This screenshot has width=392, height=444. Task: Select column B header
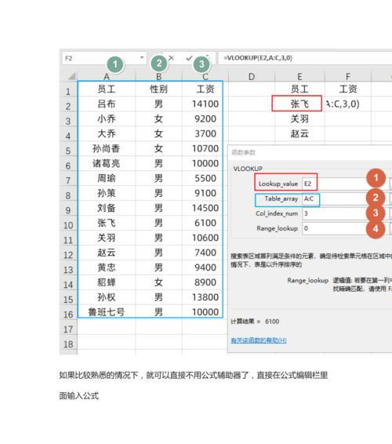[x=159, y=76]
